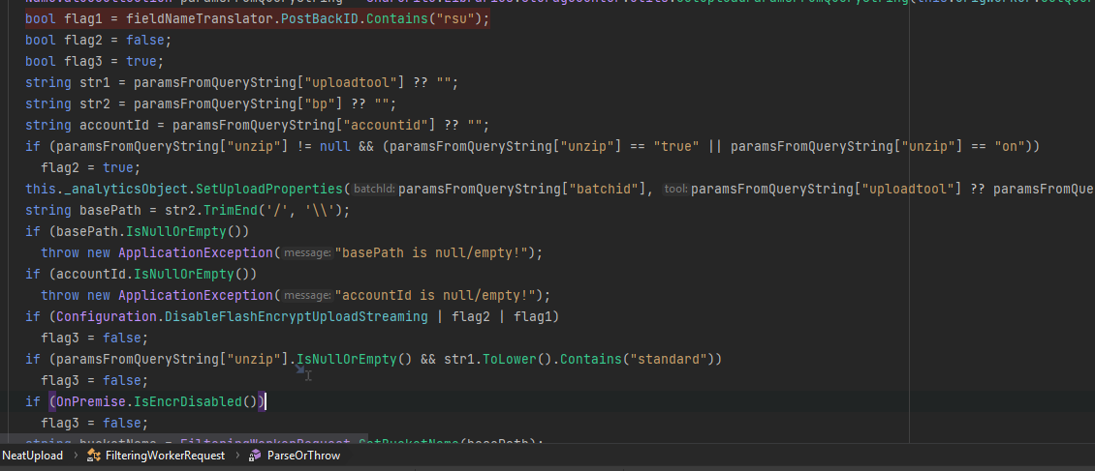Click the 'batchId:' parameter inlay hint
This screenshot has width=1095, height=471.
point(374,189)
